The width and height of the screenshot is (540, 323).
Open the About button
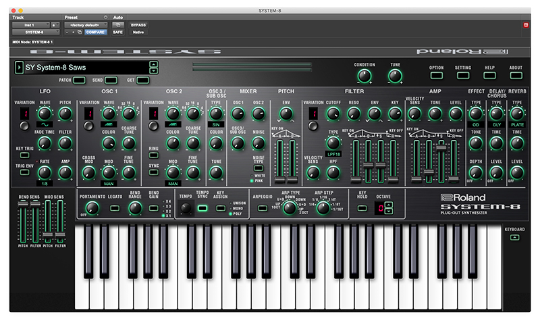click(x=516, y=75)
